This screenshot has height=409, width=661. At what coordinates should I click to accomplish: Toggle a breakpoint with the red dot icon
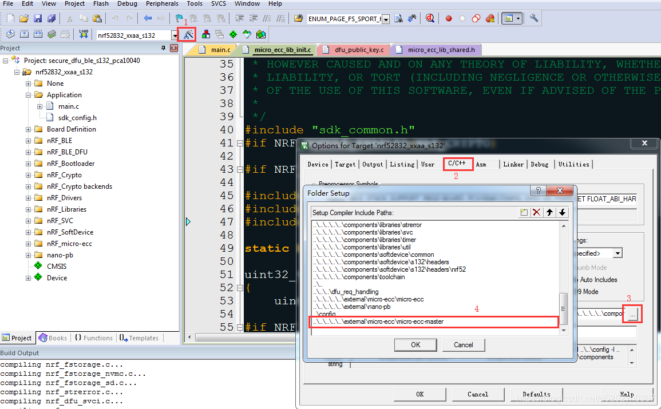click(449, 18)
